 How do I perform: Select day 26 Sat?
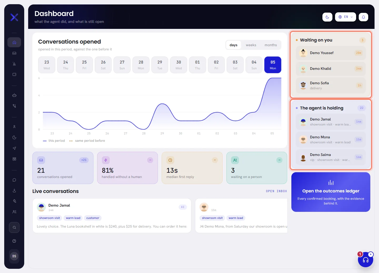103,65
